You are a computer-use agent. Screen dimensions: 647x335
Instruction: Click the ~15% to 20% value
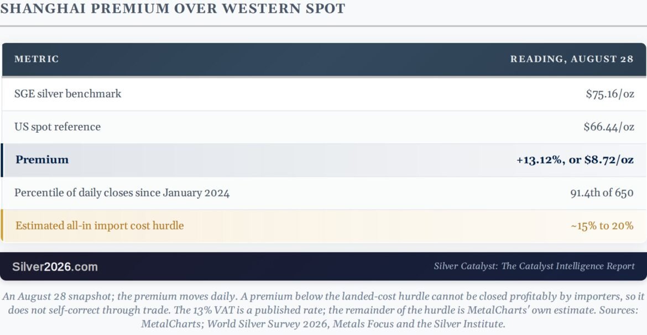[602, 226]
